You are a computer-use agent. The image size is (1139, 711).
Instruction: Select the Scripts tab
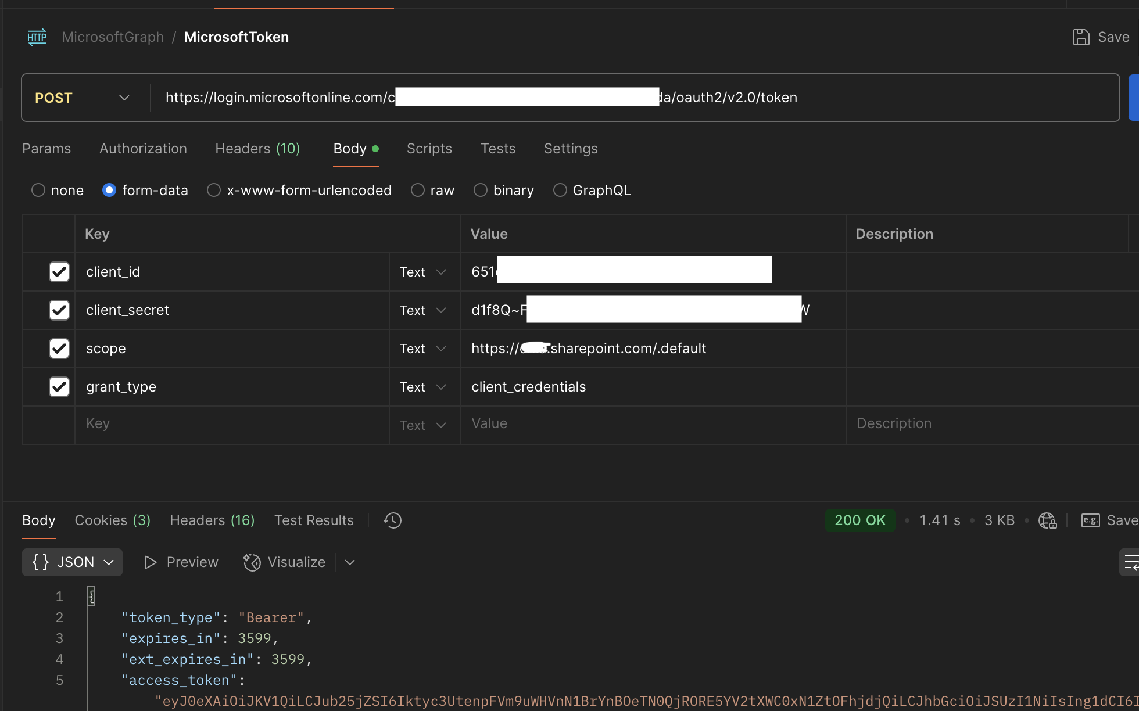click(x=429, y=148)
